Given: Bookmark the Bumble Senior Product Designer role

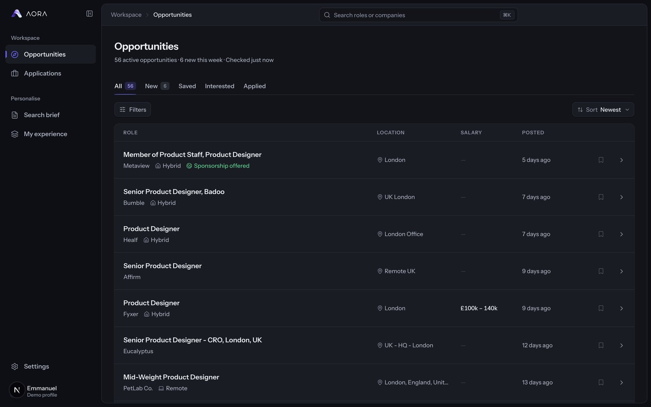Looking at the screenshot, I should tap(601, 197).
